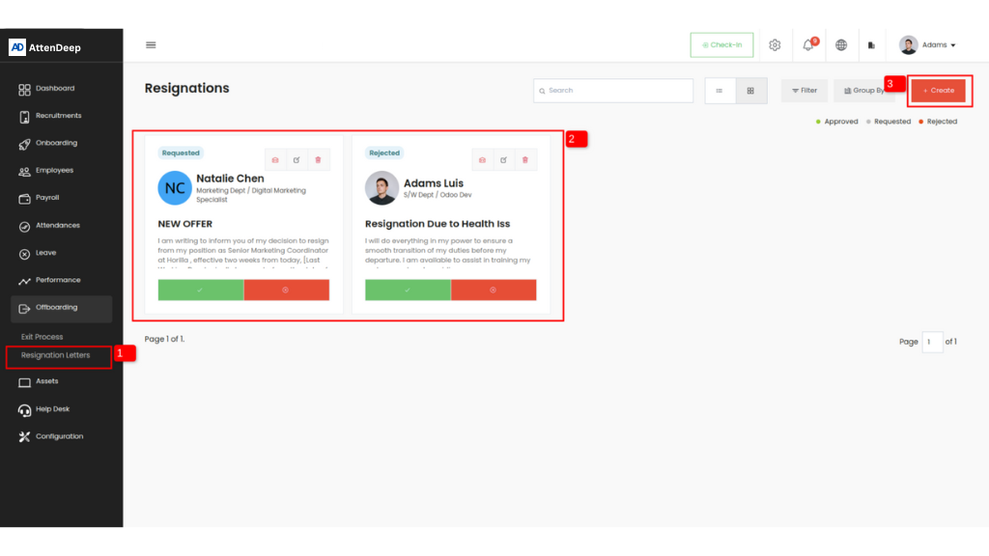Screen dimensions: 989x556
Task: Click the settings gear icon in top bar
Action: [x=775, y=45]
